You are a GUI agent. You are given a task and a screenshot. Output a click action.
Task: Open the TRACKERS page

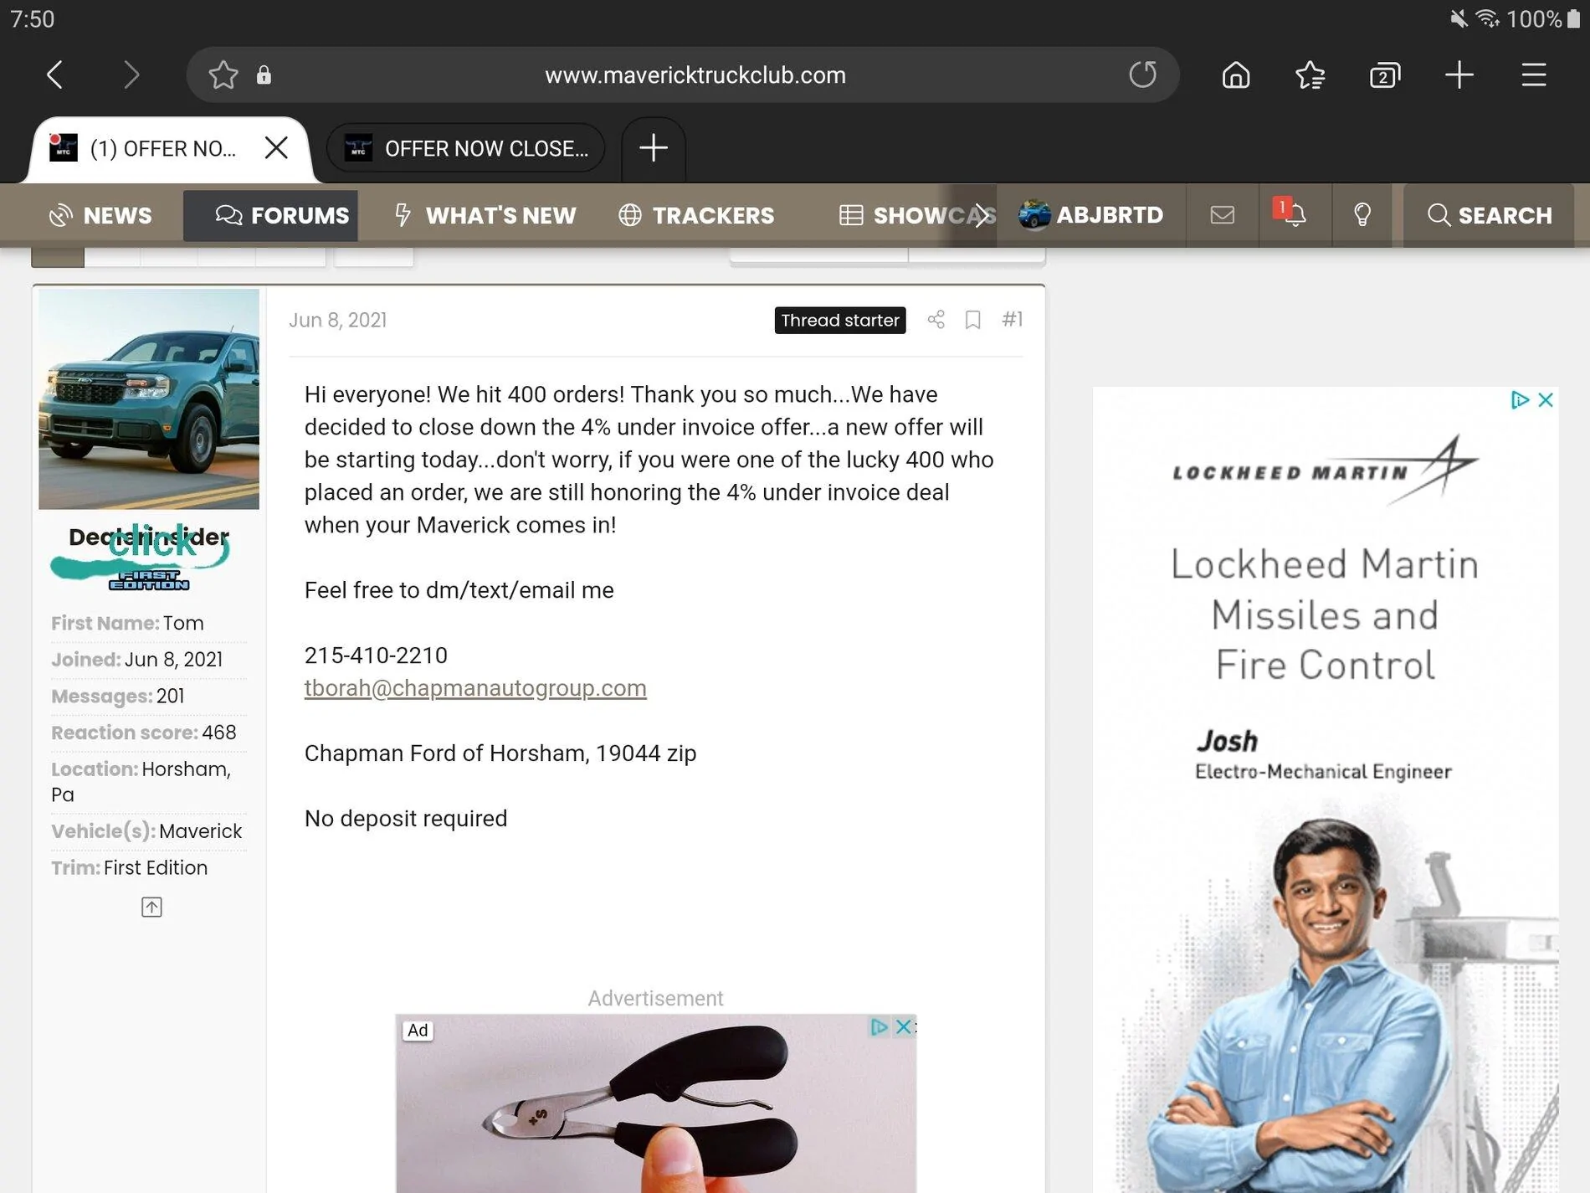click(696, 215)
